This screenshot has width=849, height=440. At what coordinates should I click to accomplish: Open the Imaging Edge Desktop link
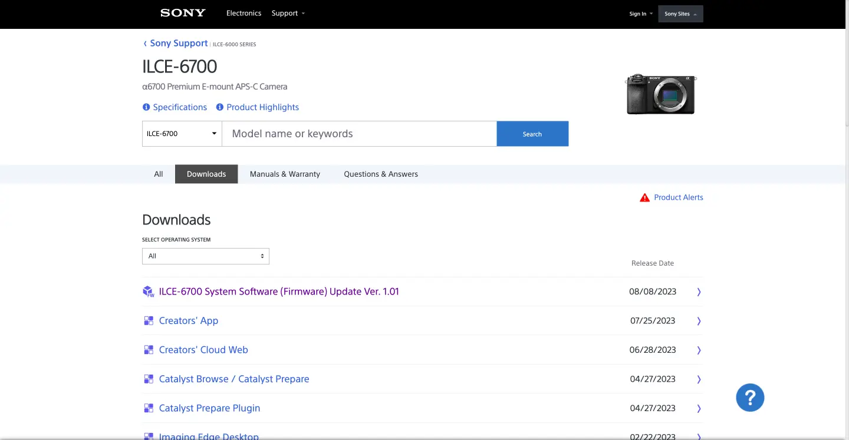209,436
